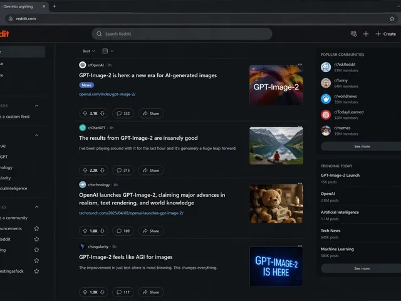Open the GPT-IMAGE-2 IS HERE neon thumbnail
Screen dimensions: 401x301
pos(276,267)
